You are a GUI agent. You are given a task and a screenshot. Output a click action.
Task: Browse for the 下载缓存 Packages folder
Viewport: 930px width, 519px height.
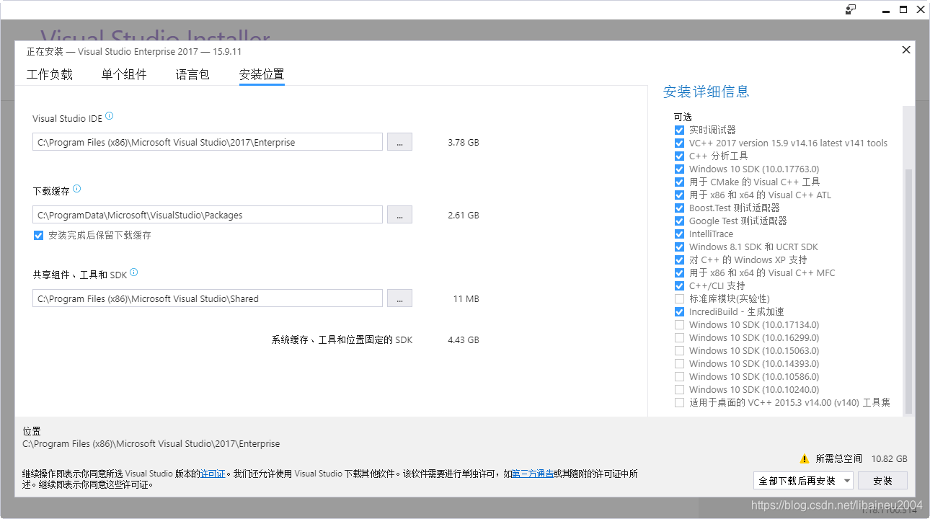click(399, 215)
